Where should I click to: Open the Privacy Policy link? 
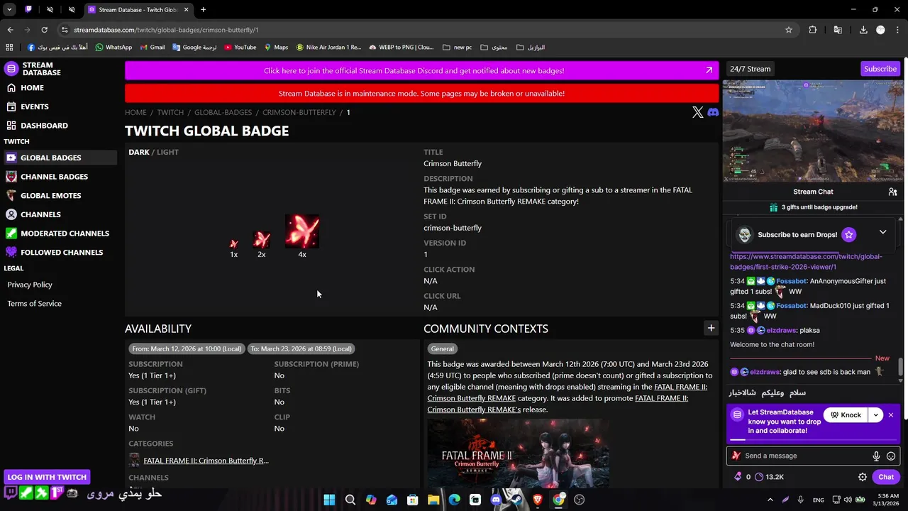tap(30, 285)
